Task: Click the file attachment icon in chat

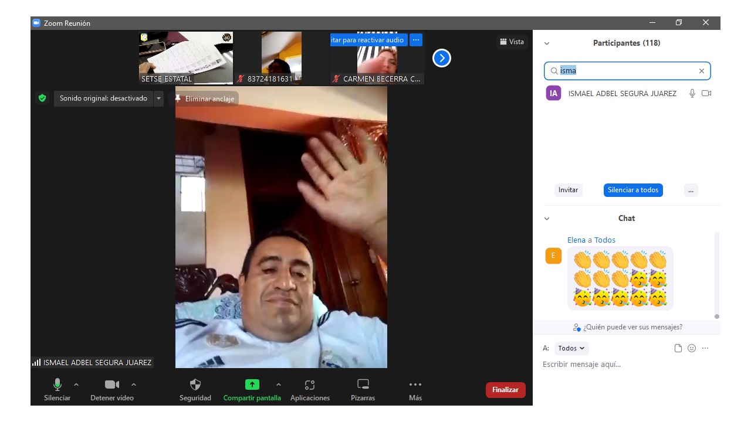Action: pos(678,348)
